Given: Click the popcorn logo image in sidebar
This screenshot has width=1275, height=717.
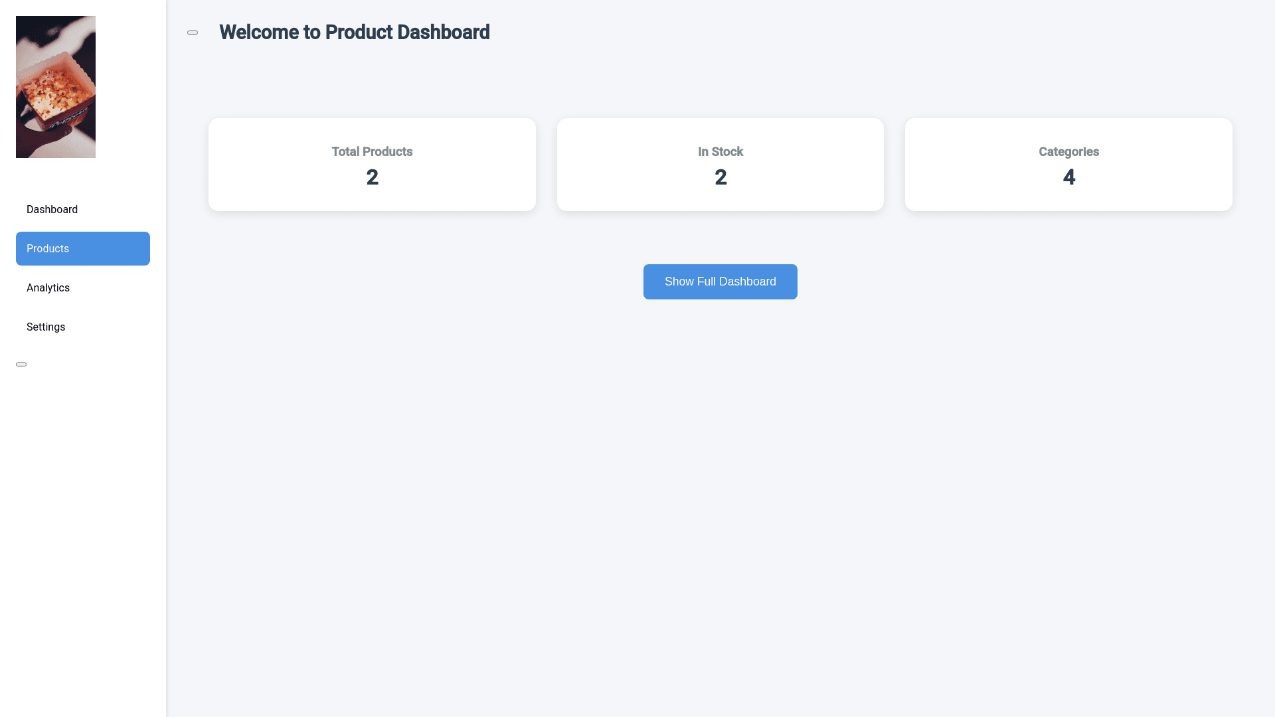Looking at the screenshot, I should [x=56, y=87].
